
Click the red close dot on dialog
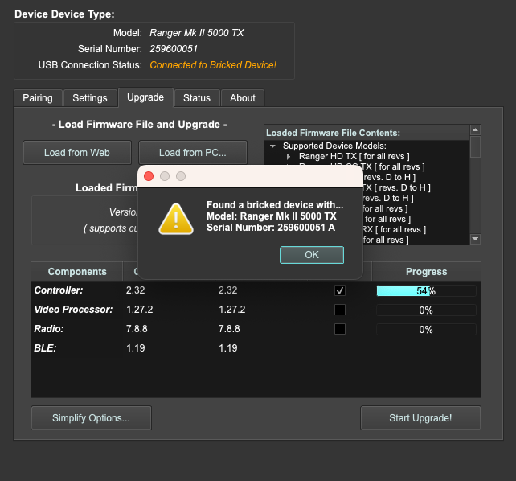[149, 176]
